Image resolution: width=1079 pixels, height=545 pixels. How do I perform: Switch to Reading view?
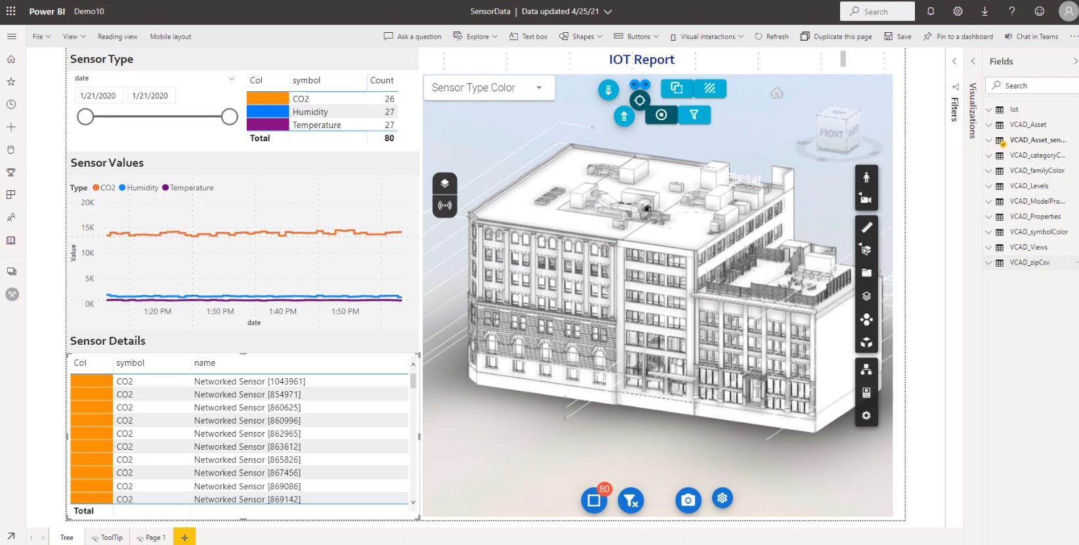click(x=117, y=37)
